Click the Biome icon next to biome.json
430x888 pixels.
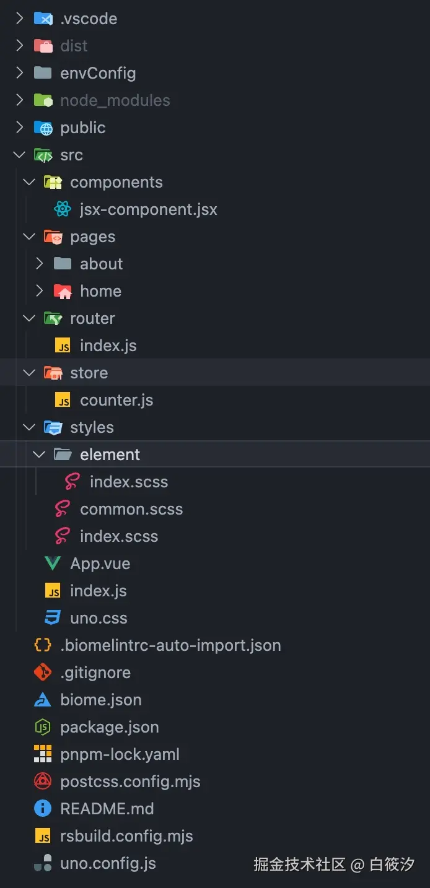coord(43,700)
